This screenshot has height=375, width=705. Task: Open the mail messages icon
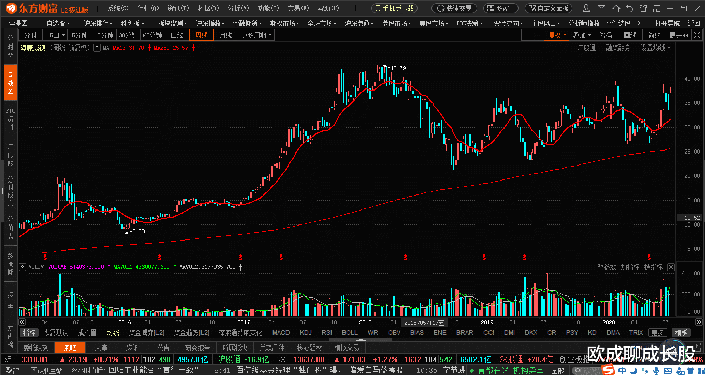click(x=600, y=8)
